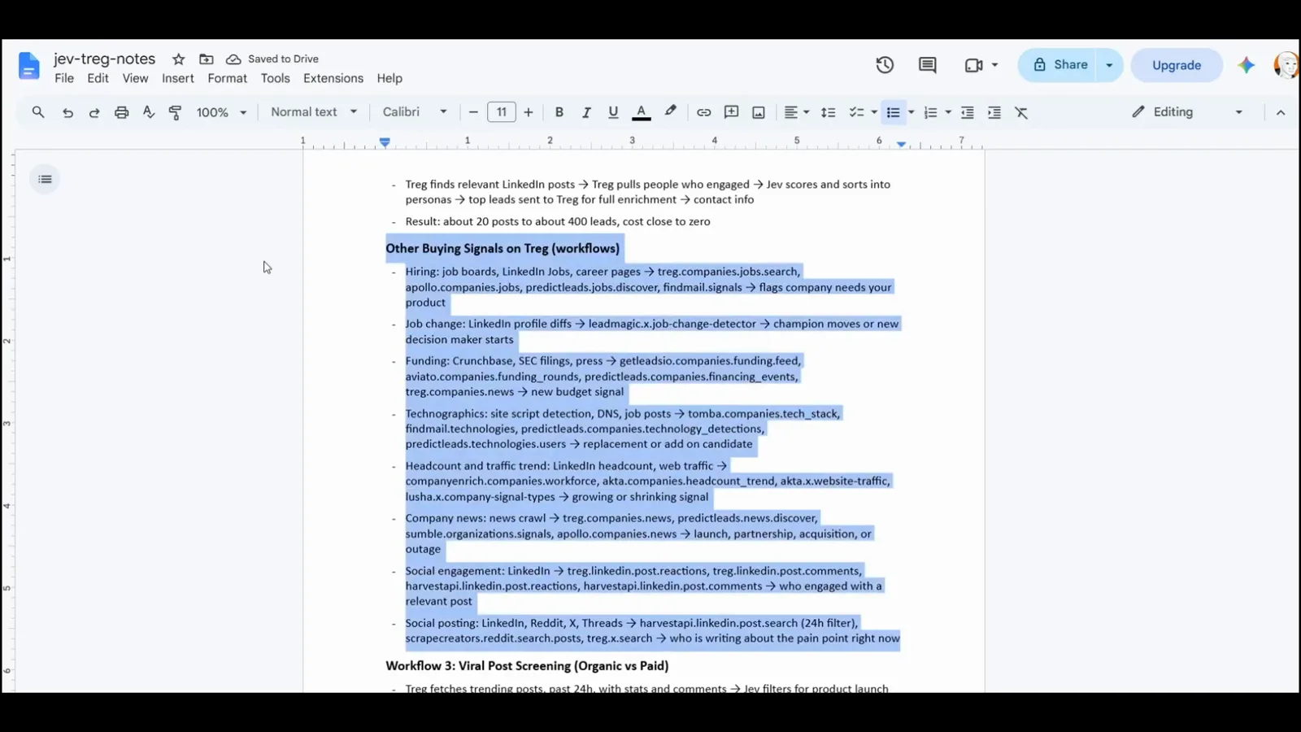Click heading Other Buying Signals on Treg
The width and height of the screenshot is (1301, 732).
click(x=503, y=249)
